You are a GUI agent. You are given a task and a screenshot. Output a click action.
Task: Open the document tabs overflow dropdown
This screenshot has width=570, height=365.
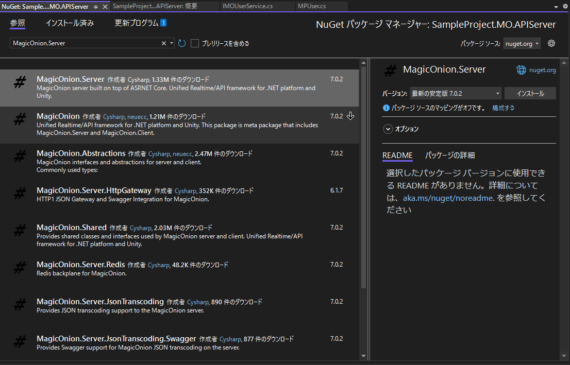pos(556,7)
